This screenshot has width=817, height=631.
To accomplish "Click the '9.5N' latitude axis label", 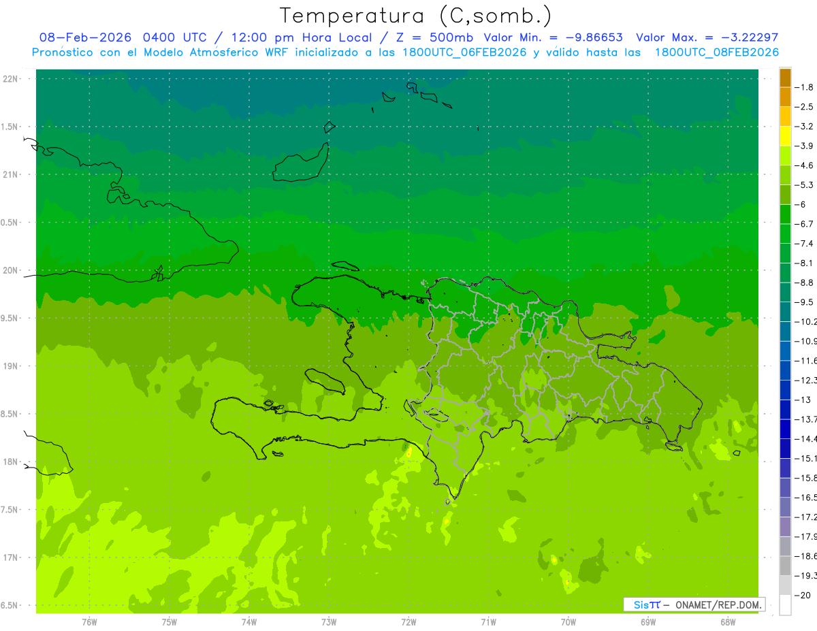I will [x=10, y=318].
